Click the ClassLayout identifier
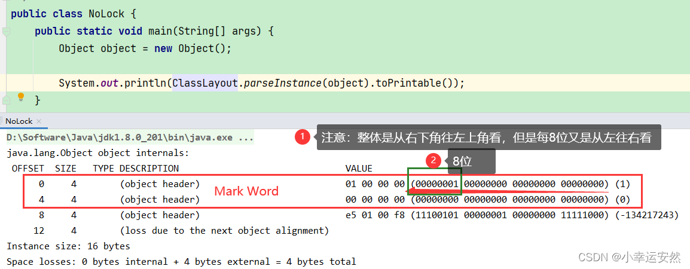This screenshot has width=690, height=269. coord(205,82)
